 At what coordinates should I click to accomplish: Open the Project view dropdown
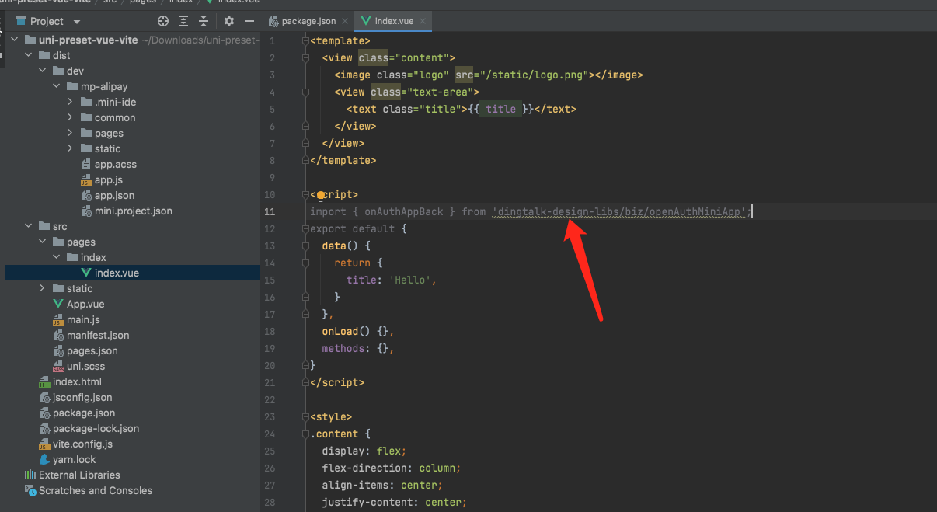[76, 22]
